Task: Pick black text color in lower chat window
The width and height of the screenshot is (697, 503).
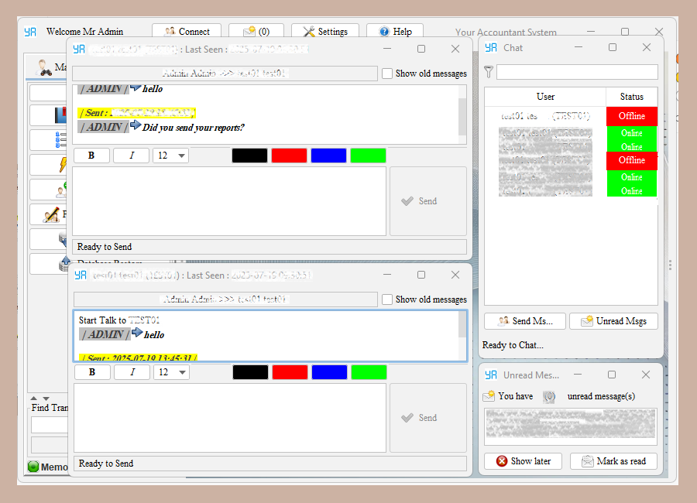Action: click(x=250, y=372)
